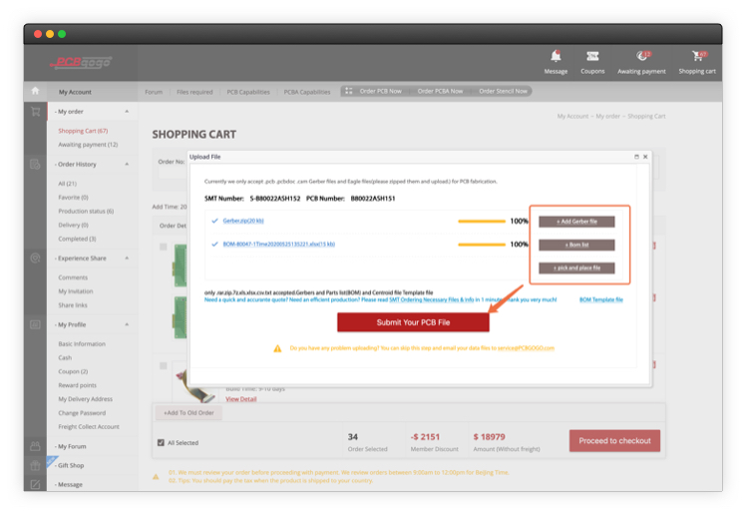This screenshot has height=515, width=746.
Task: Open the Gerber.zip file link
Action: [x=243, y=221]
